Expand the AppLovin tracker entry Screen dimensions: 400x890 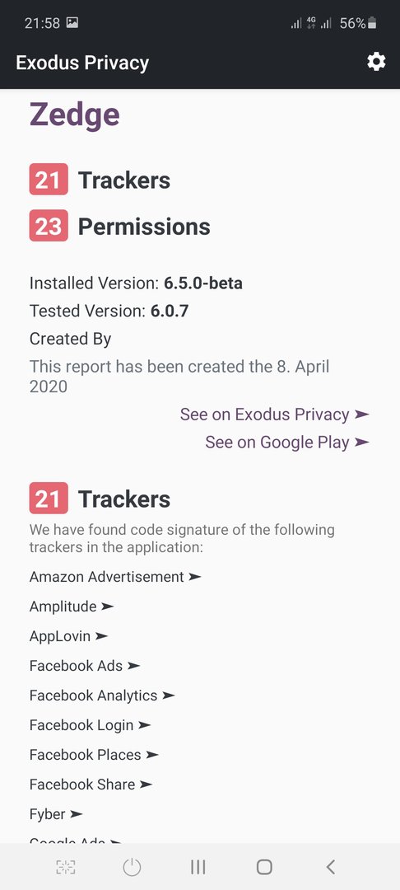68,636
